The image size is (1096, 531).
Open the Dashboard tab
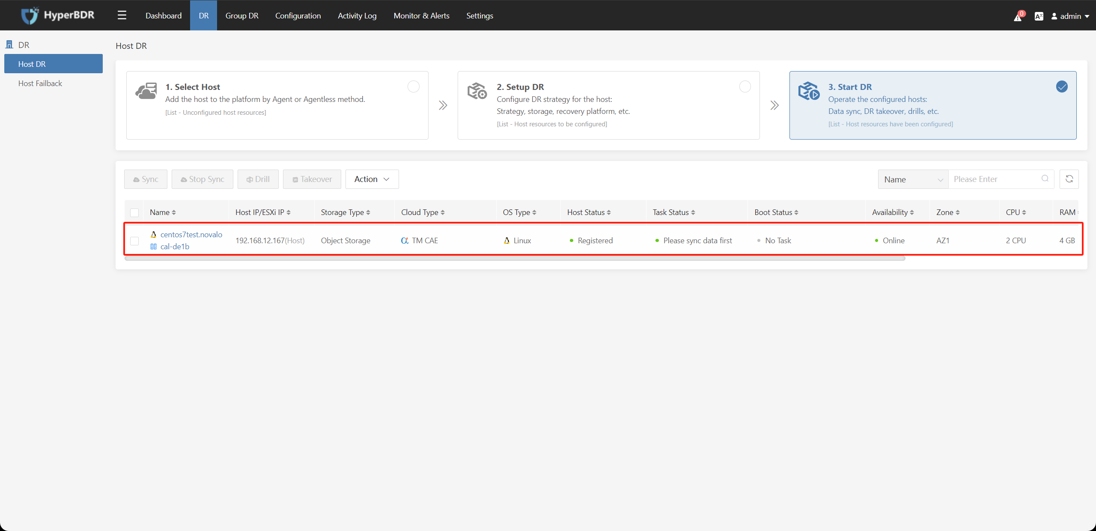click(164, 15)
